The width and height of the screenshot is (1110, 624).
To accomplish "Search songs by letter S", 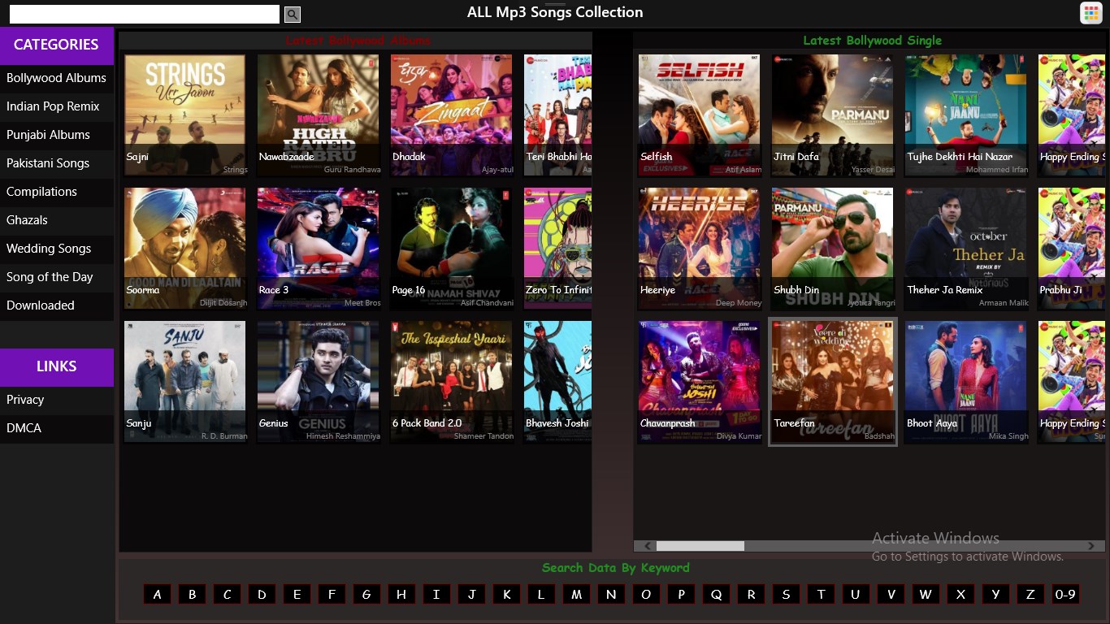I will tap(786, 595).
